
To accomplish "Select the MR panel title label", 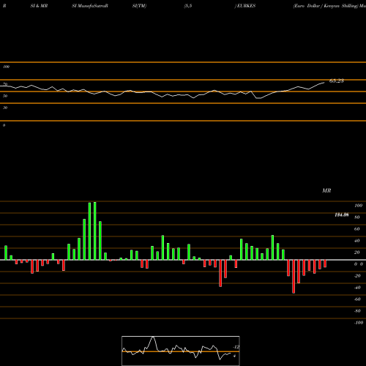I will tap(326, 190).
